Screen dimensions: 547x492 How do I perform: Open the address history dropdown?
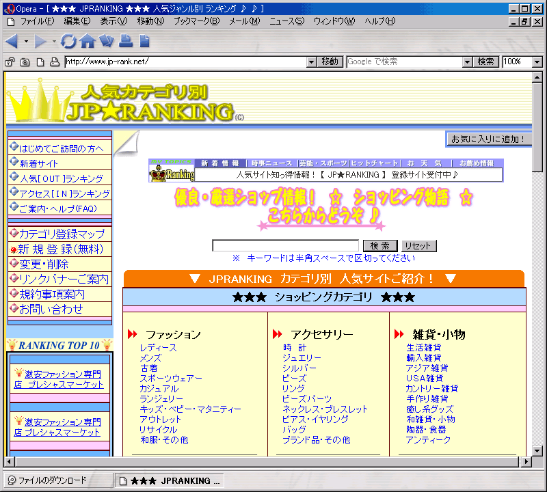(x=312, y=62)
